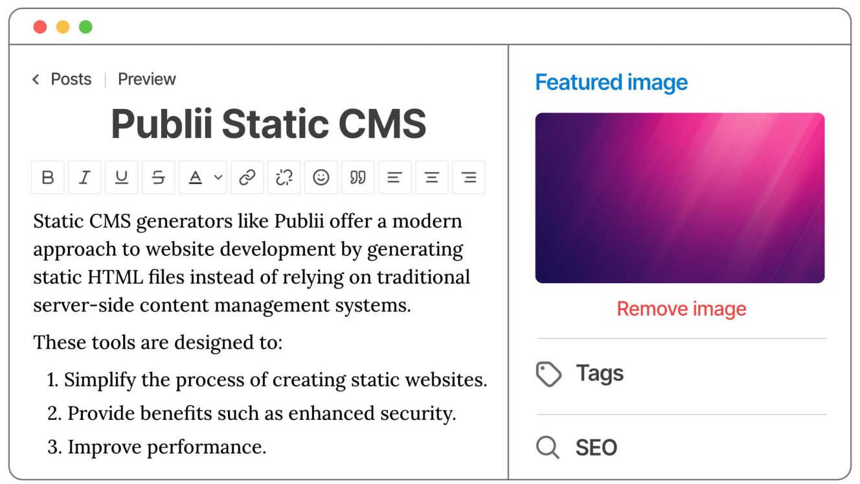The height and width of the screenshot is (484, 860).
Task: Insert a blockquote with the quote icon
Action: coord(358,178)
